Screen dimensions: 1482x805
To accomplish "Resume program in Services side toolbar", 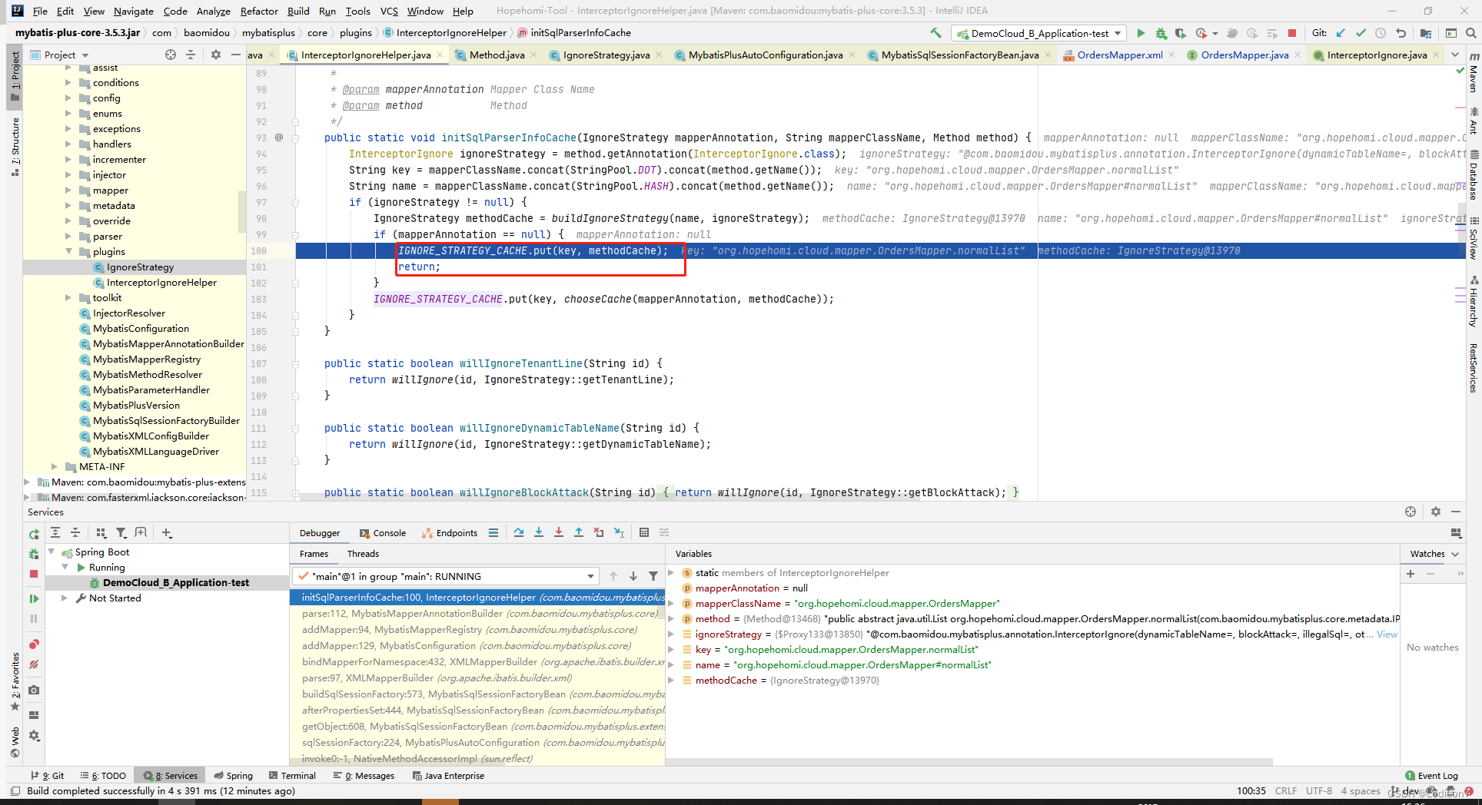I will click(34, 598).
